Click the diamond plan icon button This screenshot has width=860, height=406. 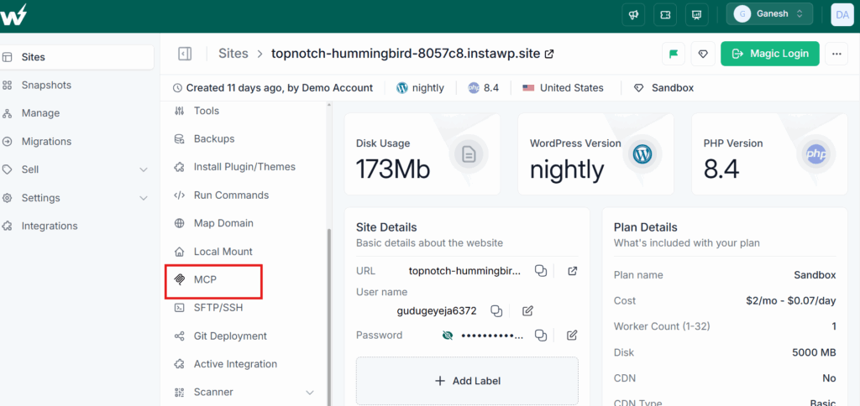pyautogui.click(x=703, y=54)
